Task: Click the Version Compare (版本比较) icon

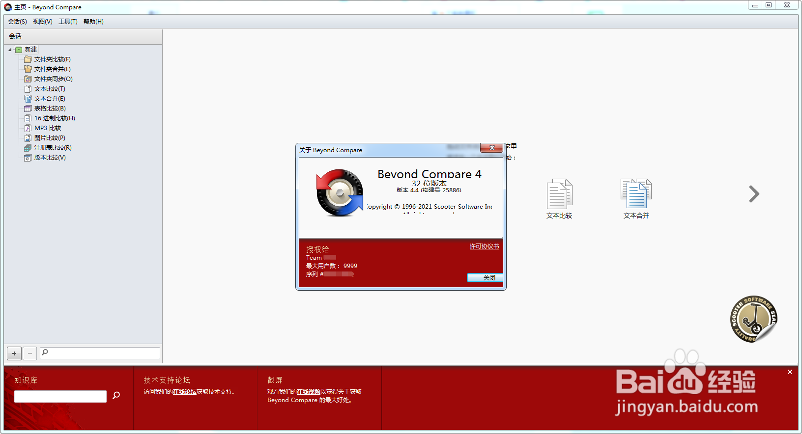Action: point(28,158)
